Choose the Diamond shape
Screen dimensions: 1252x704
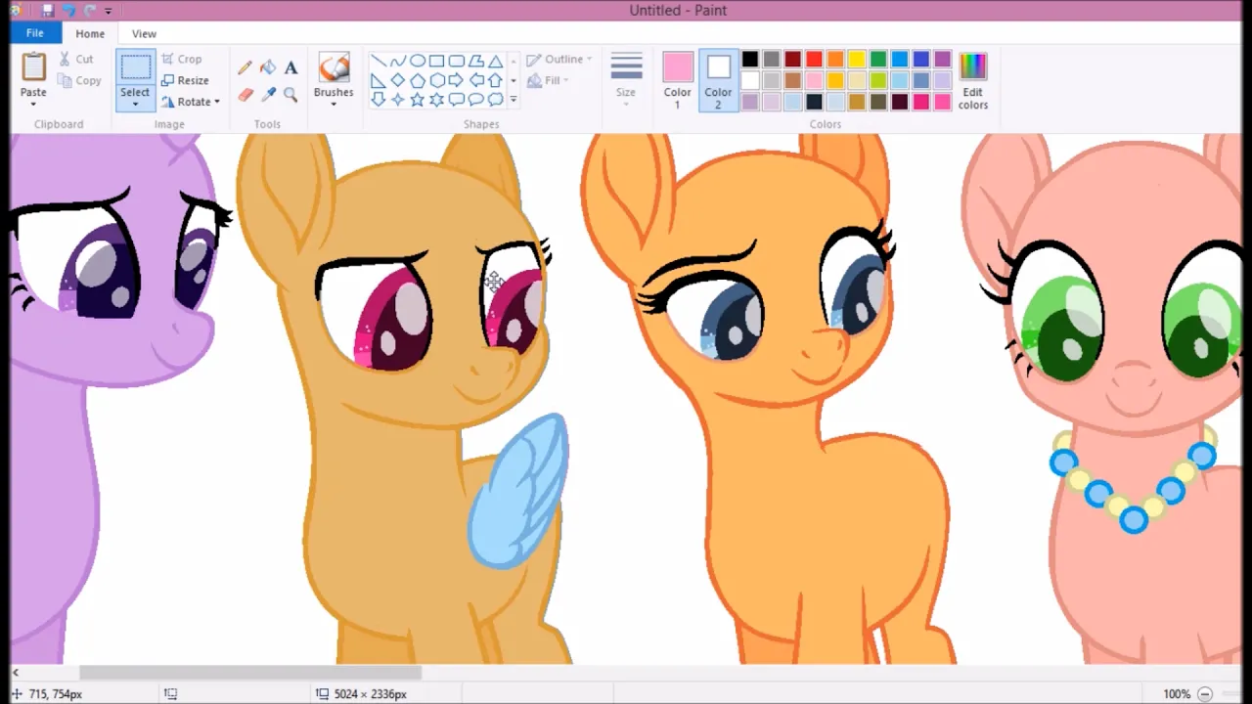click(x=398, y=80)
